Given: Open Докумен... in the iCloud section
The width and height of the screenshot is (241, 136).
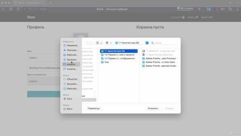Looking at the screenshot, I should [x=71, y=84].
